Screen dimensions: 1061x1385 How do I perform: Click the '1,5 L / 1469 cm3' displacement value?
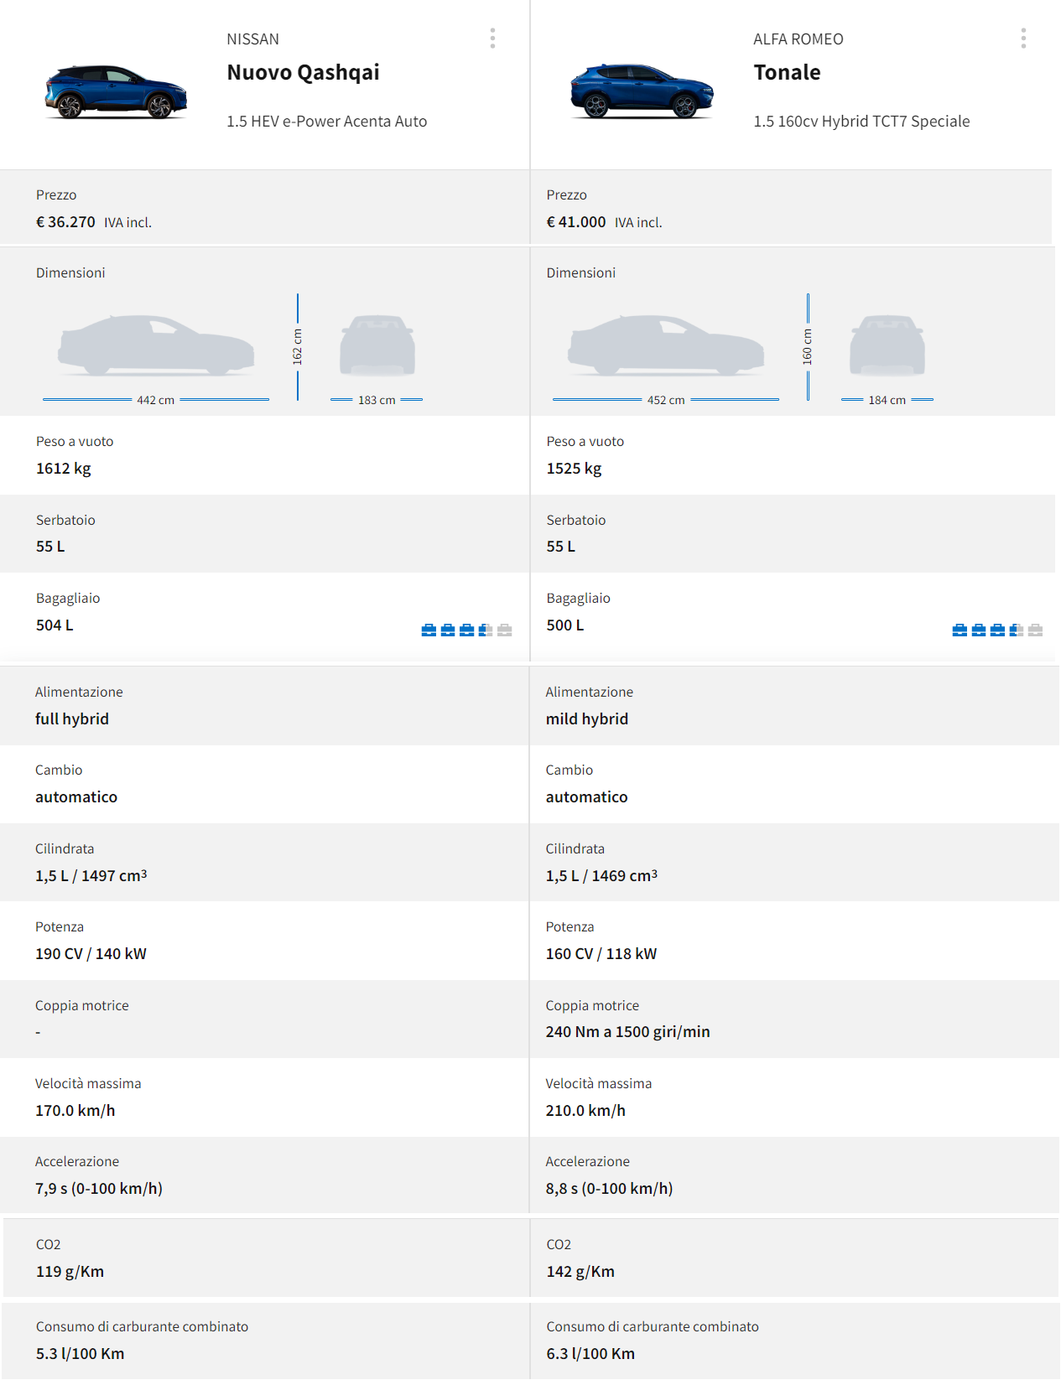[x=601, y=875]
